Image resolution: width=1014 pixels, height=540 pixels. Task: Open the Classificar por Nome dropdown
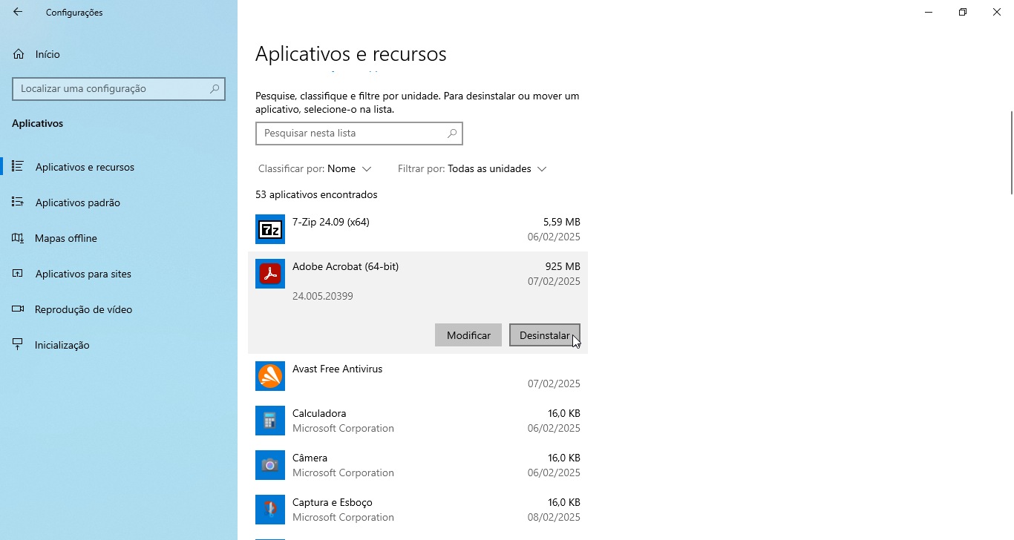coord(315,168)
